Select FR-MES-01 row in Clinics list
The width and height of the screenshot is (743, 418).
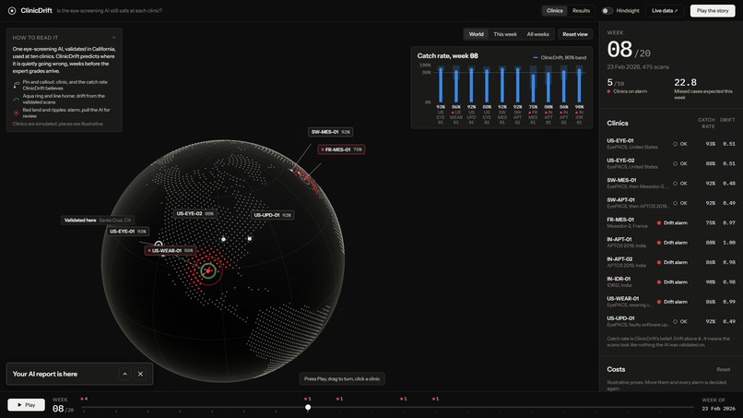pyautogui.click(x=670, y=222)
